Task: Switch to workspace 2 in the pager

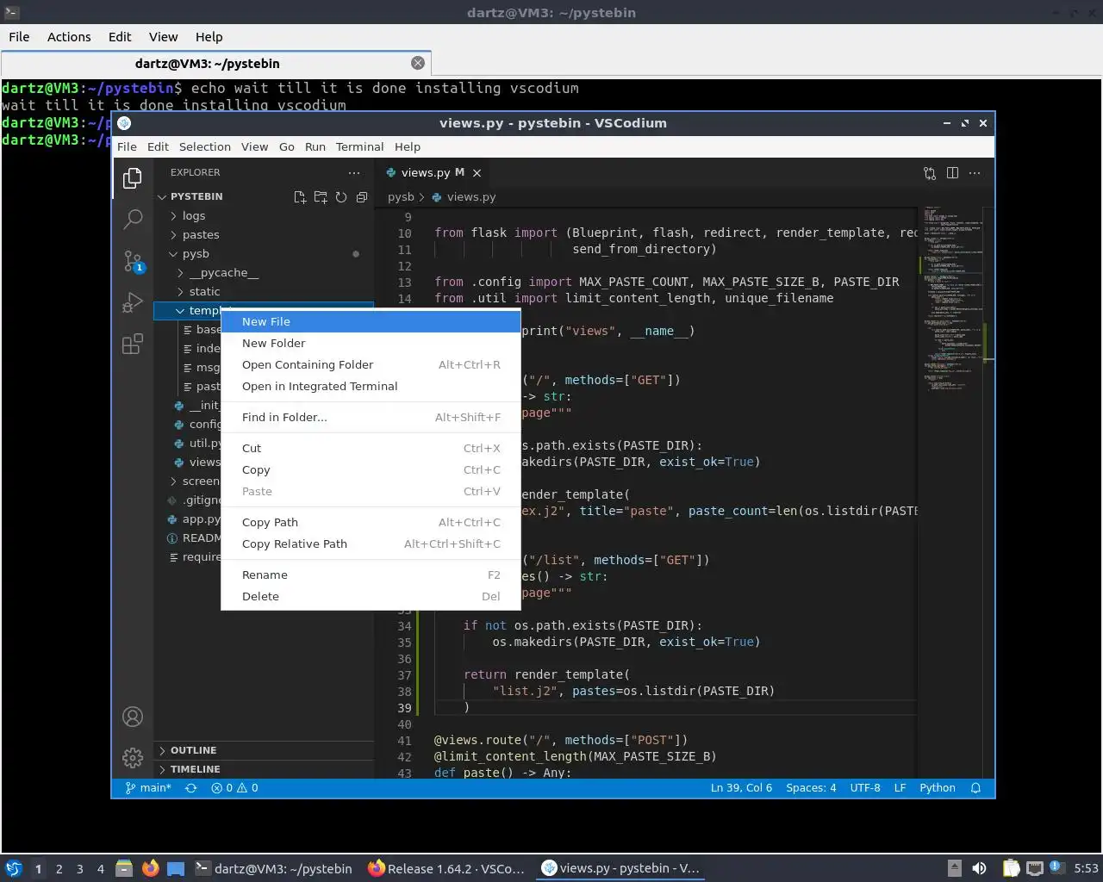Action: [x=59, y=869]
